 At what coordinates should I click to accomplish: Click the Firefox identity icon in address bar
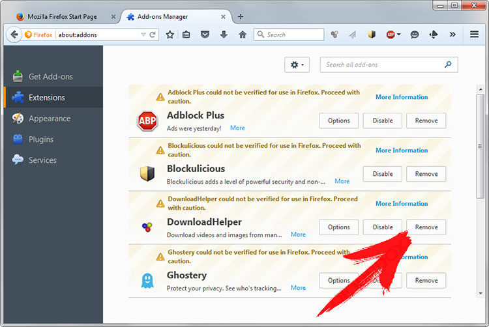(28, 35)
